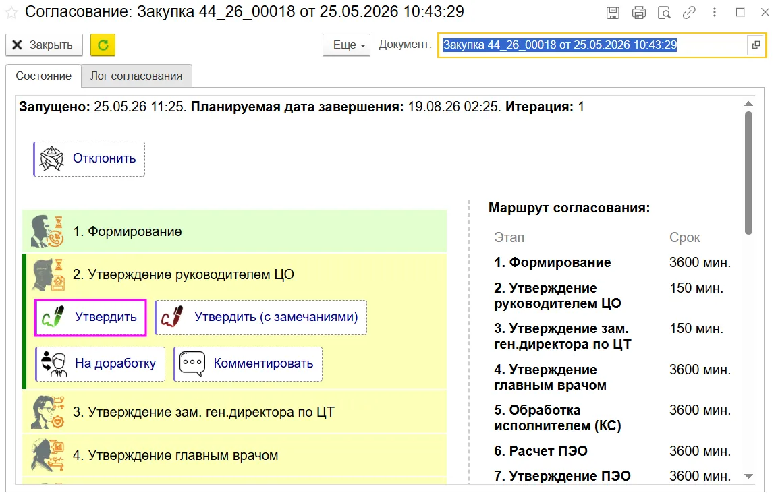Click the Срок column header

684,237
